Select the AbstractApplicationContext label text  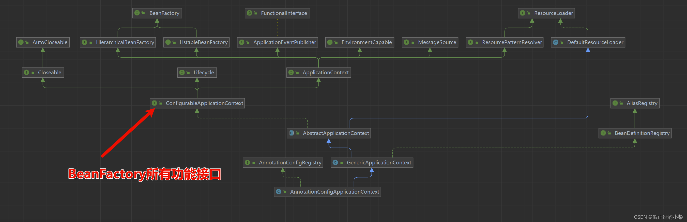click(x=336, y=133)
